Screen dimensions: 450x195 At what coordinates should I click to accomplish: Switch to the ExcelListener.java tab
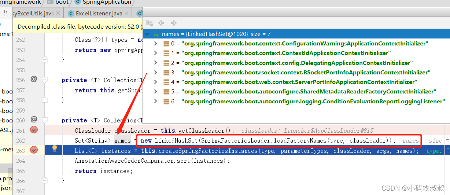click(99, 14)
